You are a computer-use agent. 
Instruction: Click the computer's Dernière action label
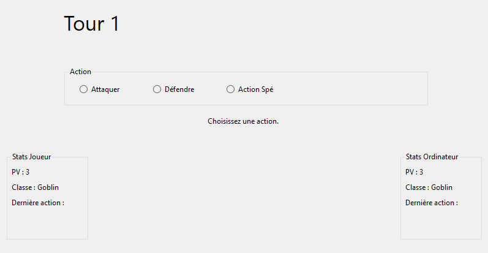click(x=432, y=203)
